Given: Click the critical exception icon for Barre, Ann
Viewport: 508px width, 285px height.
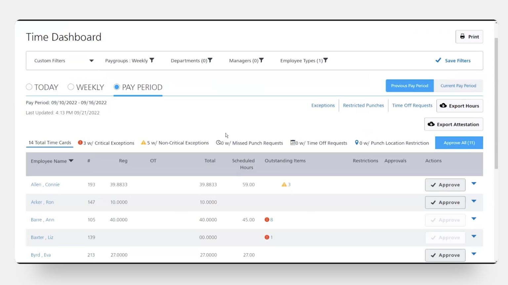Looking at the screenshot, I should click(267, 219).
